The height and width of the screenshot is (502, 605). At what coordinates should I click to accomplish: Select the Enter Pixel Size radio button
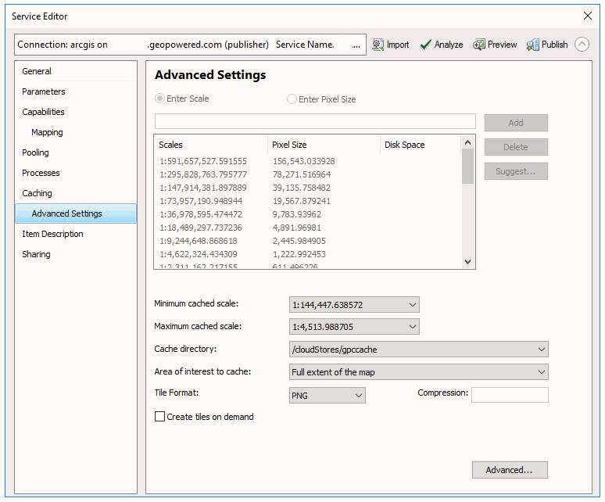point(292,99)
